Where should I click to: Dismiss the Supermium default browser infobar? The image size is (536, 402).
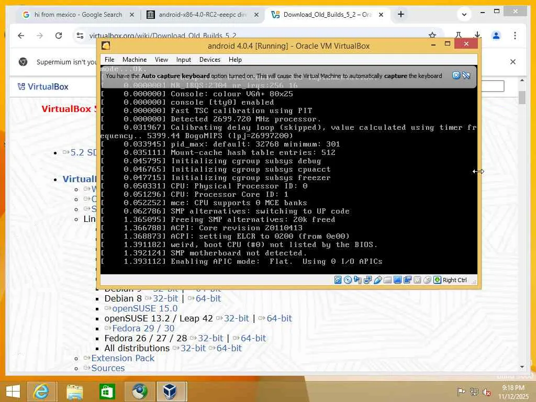[513, 62]
